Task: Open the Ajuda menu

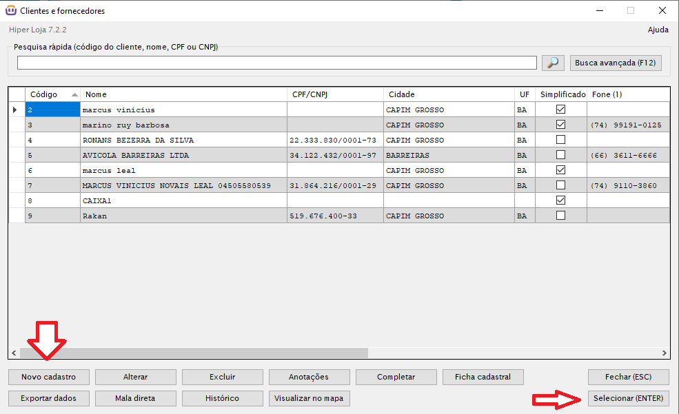Action: pyautogui.click(x=658, y=30)
